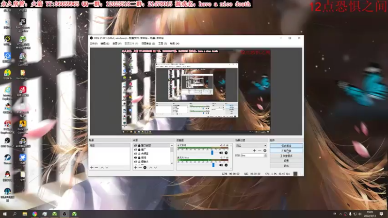388x218 pixels.
Task: Click the Sources list scrollbar down arrow
Action: [x=172, y=163]
